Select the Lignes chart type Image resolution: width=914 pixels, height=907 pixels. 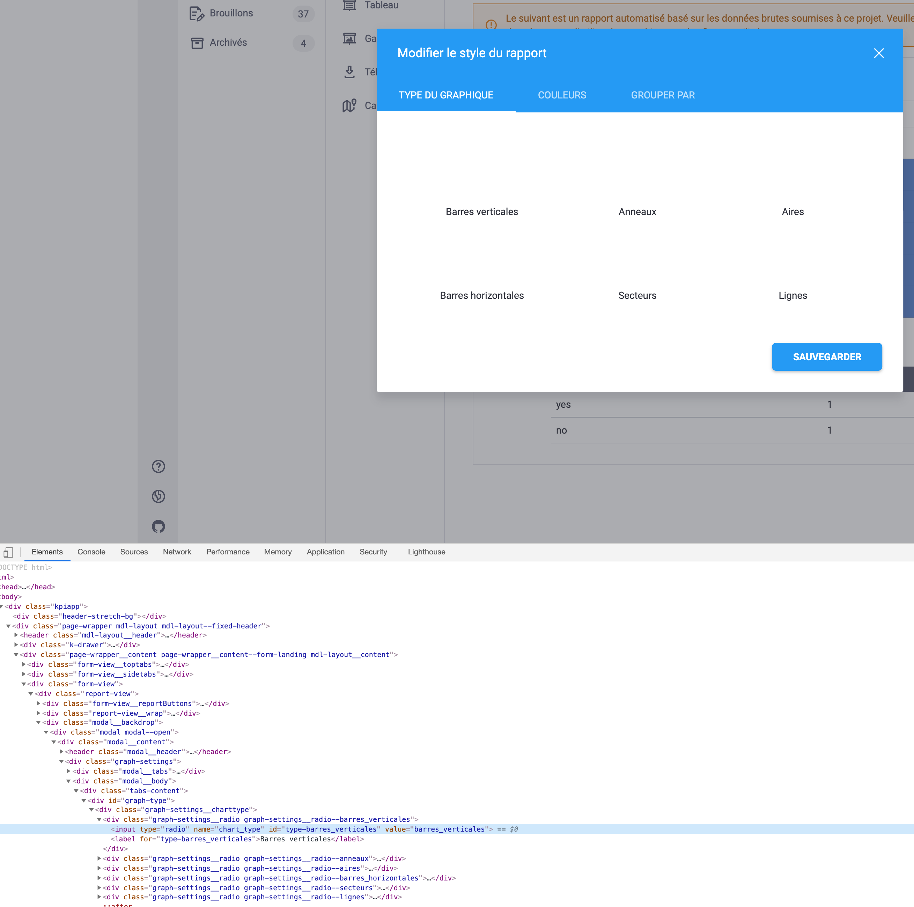coord(793,295)
